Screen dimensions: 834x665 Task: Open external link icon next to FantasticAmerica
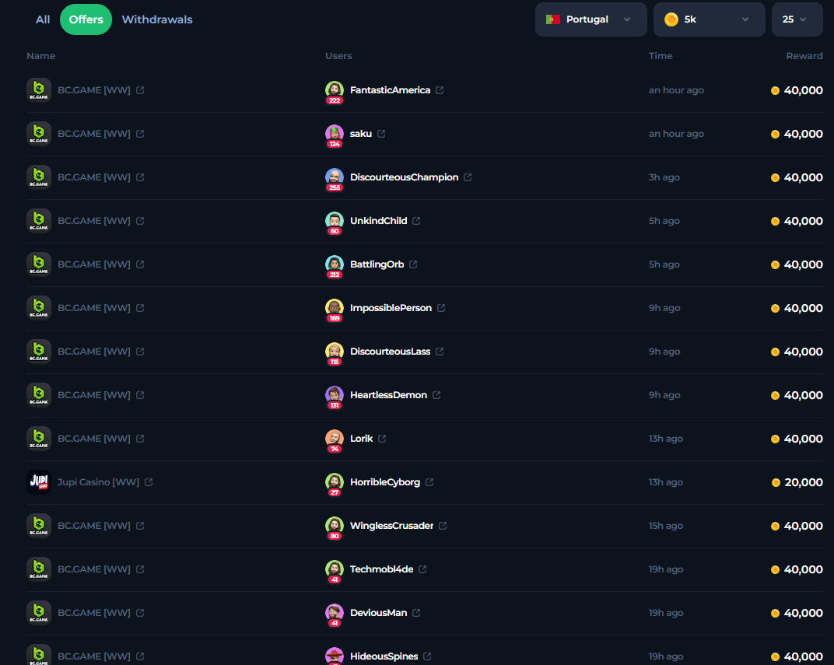pos(440,90)
